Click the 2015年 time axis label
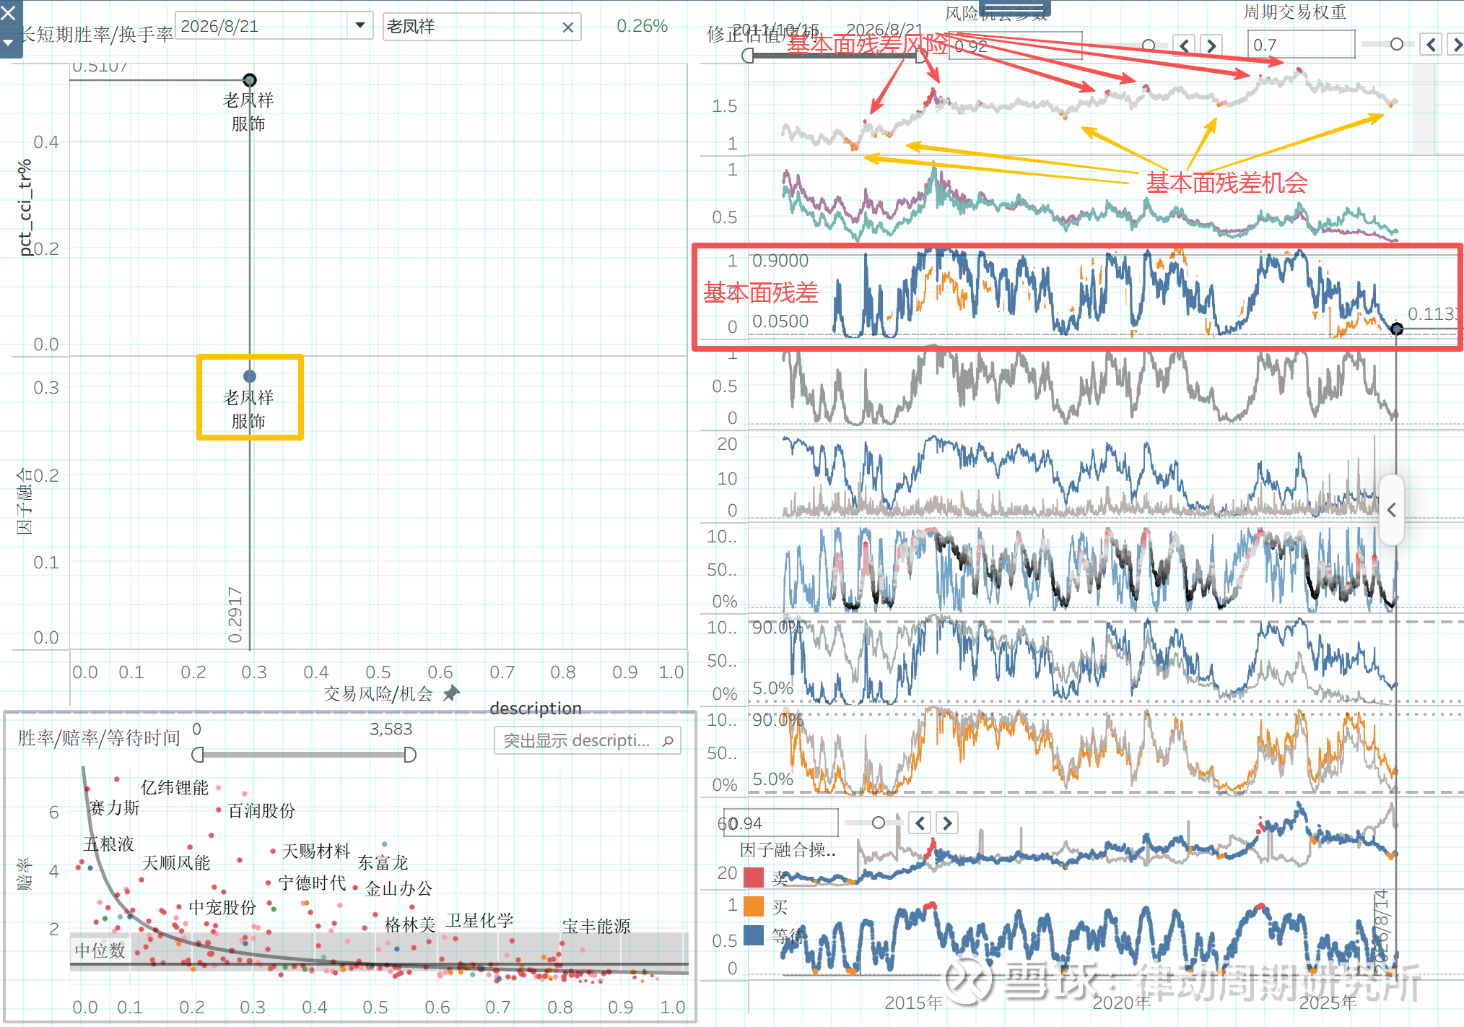This screenshot has height=1027, width=1464. tap(913, 1002)
